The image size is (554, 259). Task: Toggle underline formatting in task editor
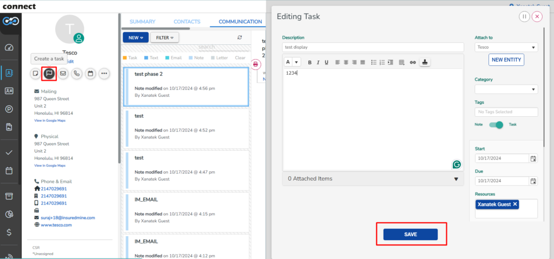coord(326,63)
